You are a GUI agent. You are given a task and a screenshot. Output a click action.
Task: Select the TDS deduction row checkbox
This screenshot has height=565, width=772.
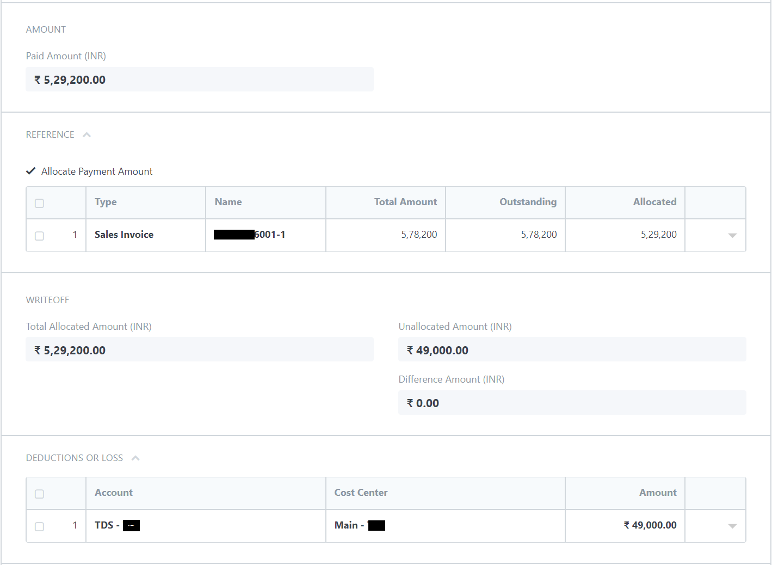click(39, 526)
